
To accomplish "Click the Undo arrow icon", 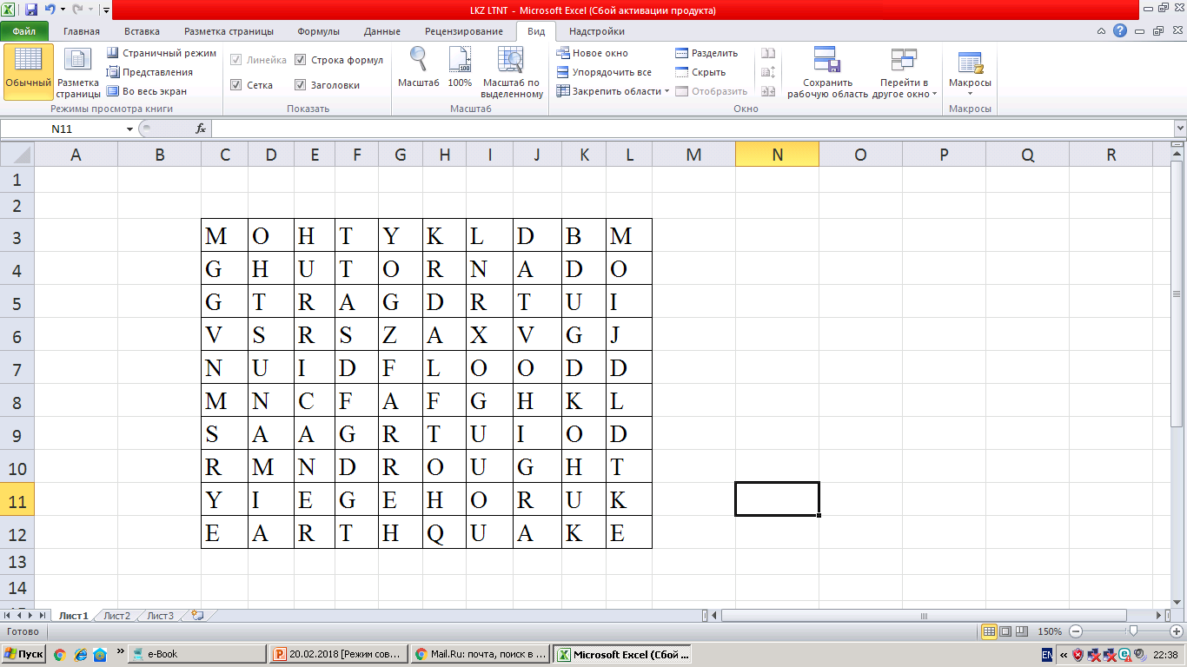I will [x=50, y=10].
